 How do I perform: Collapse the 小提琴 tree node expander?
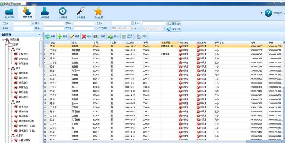click(x=9, y=136)
